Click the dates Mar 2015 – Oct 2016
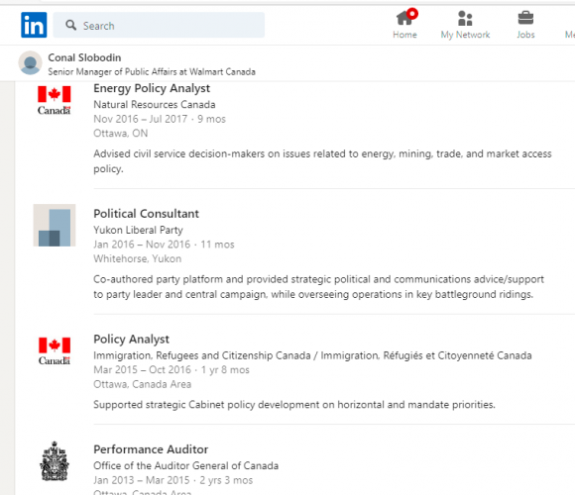 click(x=143, y=370)
